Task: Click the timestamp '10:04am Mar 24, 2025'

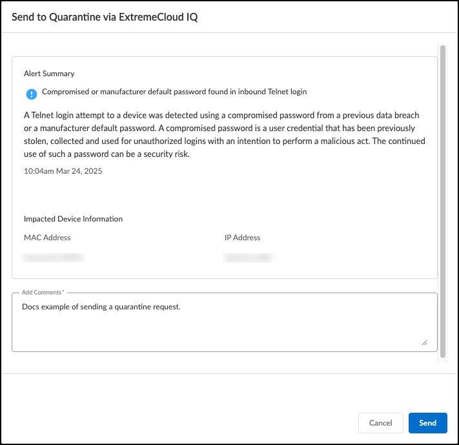Action: click(x=63, y=171)
